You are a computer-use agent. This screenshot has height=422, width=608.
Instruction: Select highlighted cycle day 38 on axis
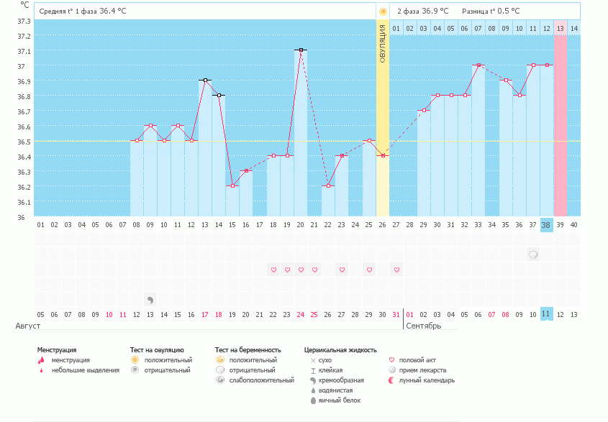[x=546, y=224]
